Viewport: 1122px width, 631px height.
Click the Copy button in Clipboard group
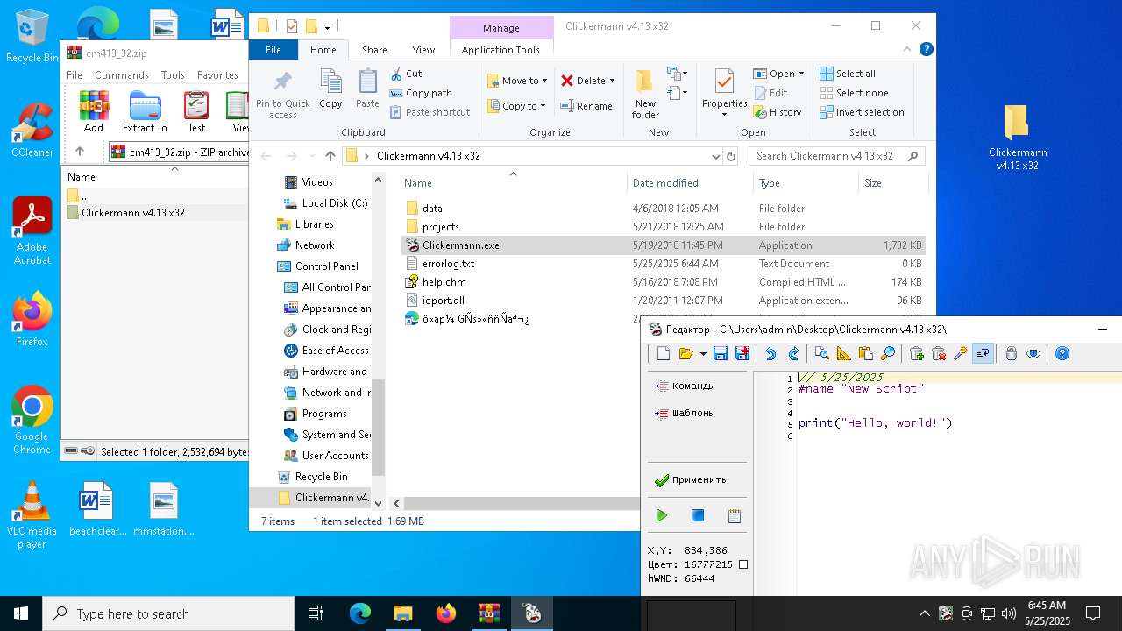[x=330, y=89]
